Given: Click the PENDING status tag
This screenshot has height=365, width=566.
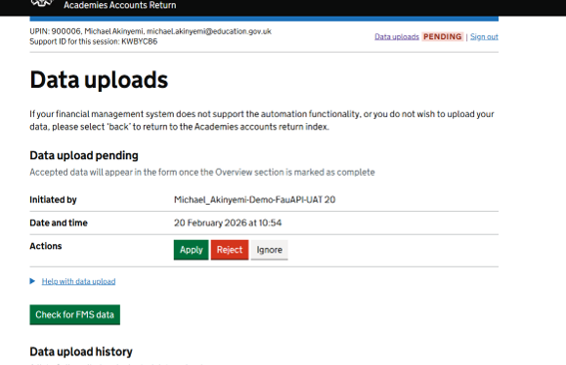Looking at the screenshot, I should tap(442, 37).
